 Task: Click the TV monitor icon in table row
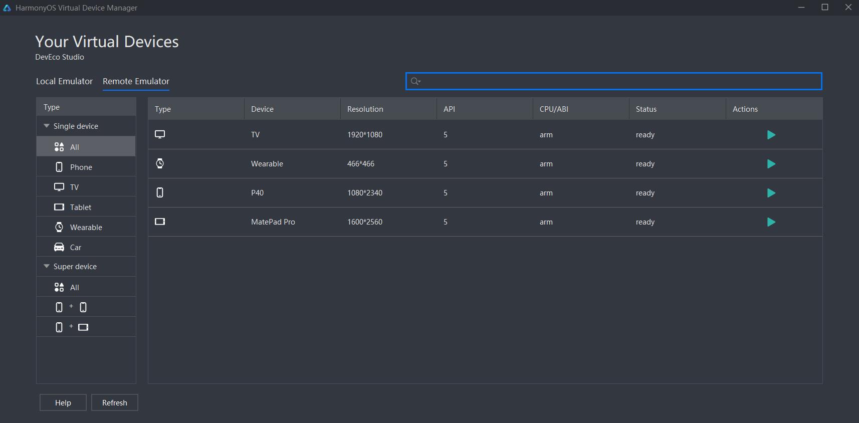160,134
